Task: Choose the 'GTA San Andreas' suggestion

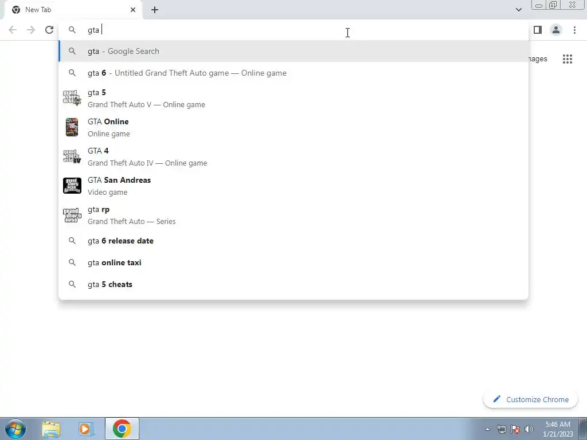Action: (x=293, y=186)
